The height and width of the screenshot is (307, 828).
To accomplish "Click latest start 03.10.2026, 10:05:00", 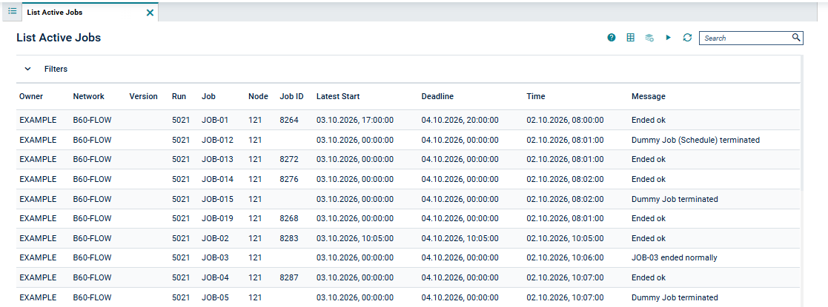I will (355, 238).
